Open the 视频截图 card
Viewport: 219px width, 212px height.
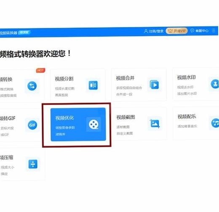click(x=139, y=124)
